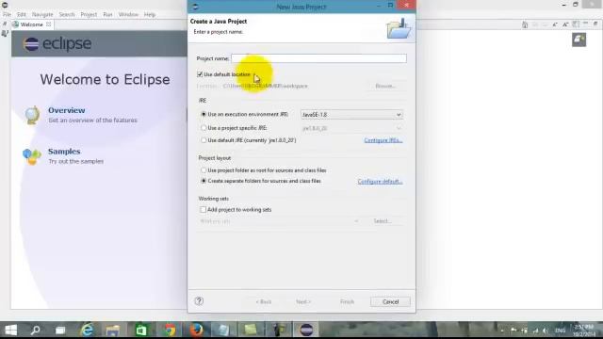The height and width of the screenshot is (339, 603).
Task: Click the Welcome toolbar Home icon
Action: pos(525,24)
